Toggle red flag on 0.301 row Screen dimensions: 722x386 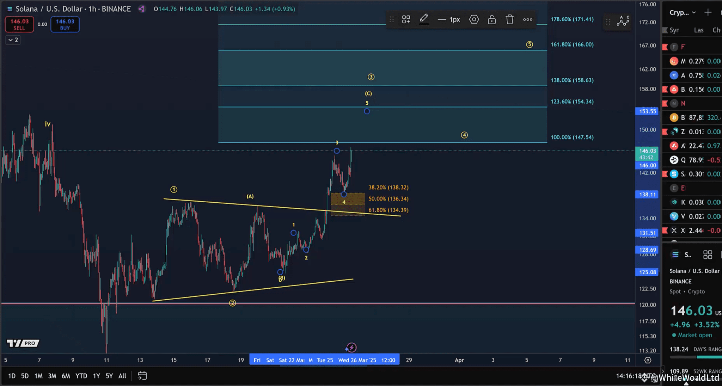(665, 174)
